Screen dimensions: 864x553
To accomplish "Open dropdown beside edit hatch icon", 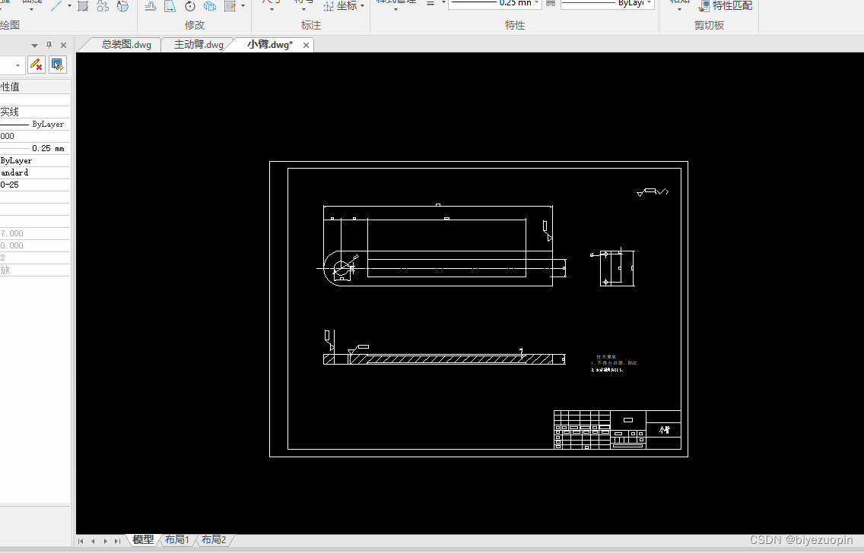I will pyautogui.click(x=243, y=5).
